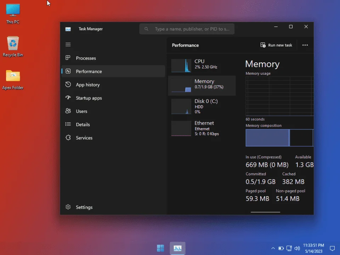Toggle the hamburger navigation menu
The height and width of the screenshot is (255, 340).
68,45
